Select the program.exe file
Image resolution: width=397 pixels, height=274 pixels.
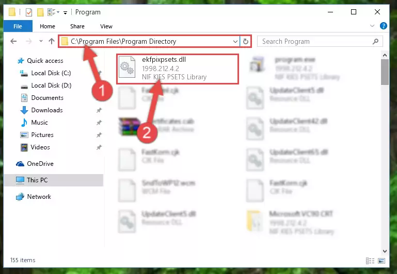pos(294,68)
